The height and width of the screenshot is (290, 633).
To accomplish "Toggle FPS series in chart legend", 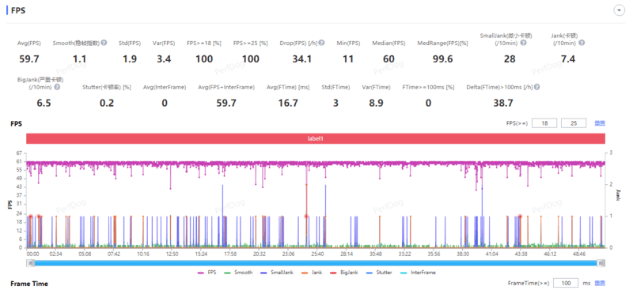I will [x=207, y=273].
